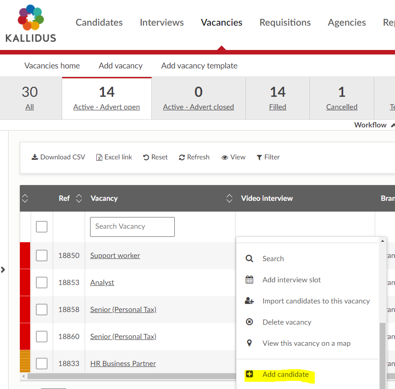Click the Search Vacancy input field
Screen dimensions: 395x389
tap(132, 226)
